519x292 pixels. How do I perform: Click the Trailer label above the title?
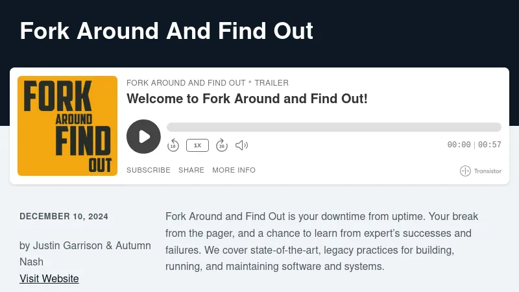271,83
